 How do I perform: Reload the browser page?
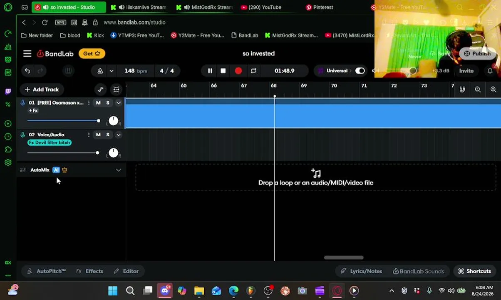[x=45, y=22]
